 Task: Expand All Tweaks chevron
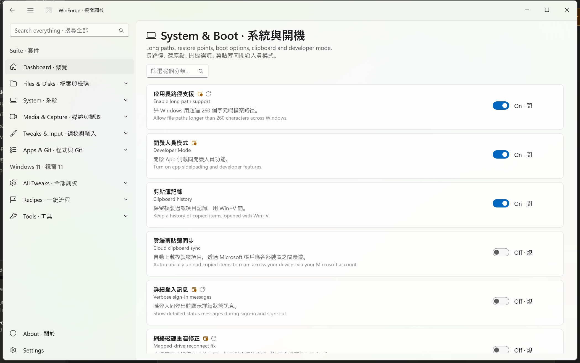click(x=126, y=183)
